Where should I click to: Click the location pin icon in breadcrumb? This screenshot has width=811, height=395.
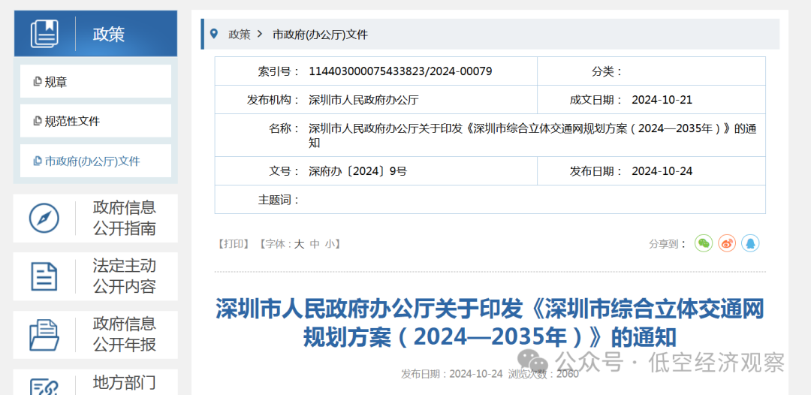coord(214,34)
